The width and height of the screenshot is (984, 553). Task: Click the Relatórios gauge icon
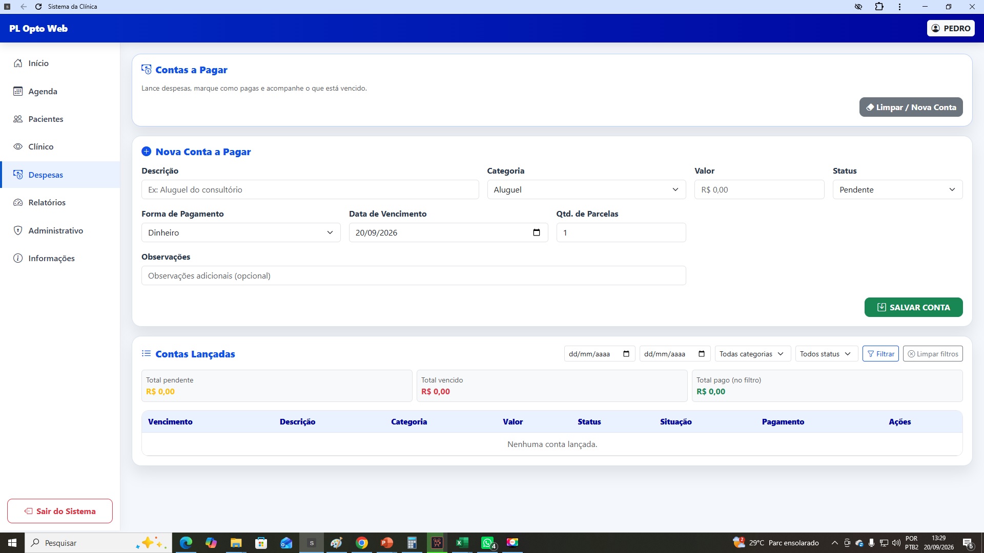coord(18,202)
